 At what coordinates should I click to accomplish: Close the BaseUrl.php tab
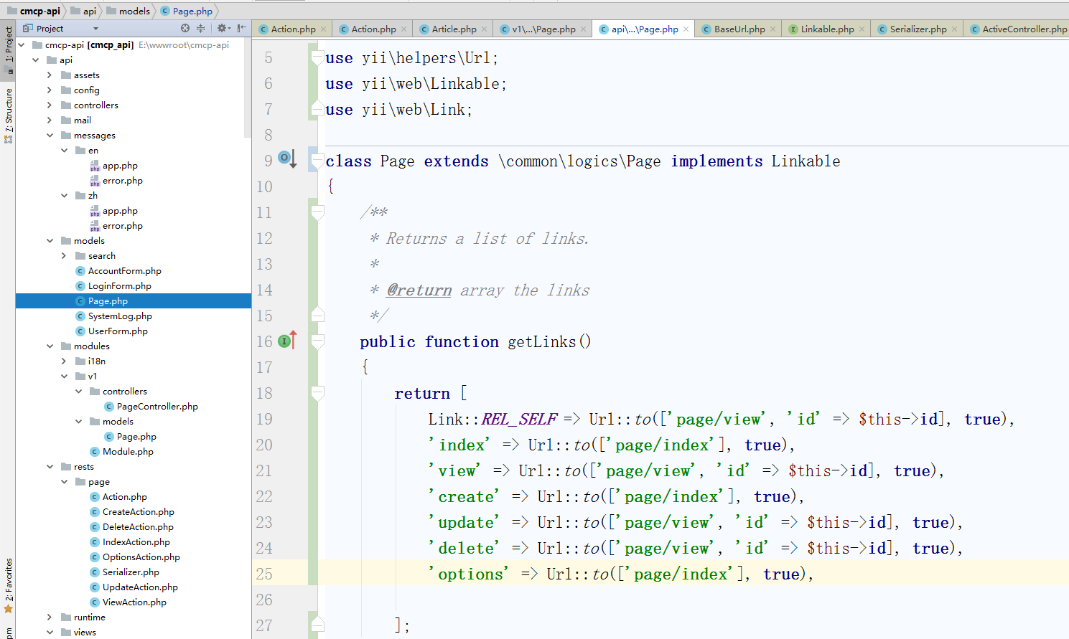pos(772,29)
